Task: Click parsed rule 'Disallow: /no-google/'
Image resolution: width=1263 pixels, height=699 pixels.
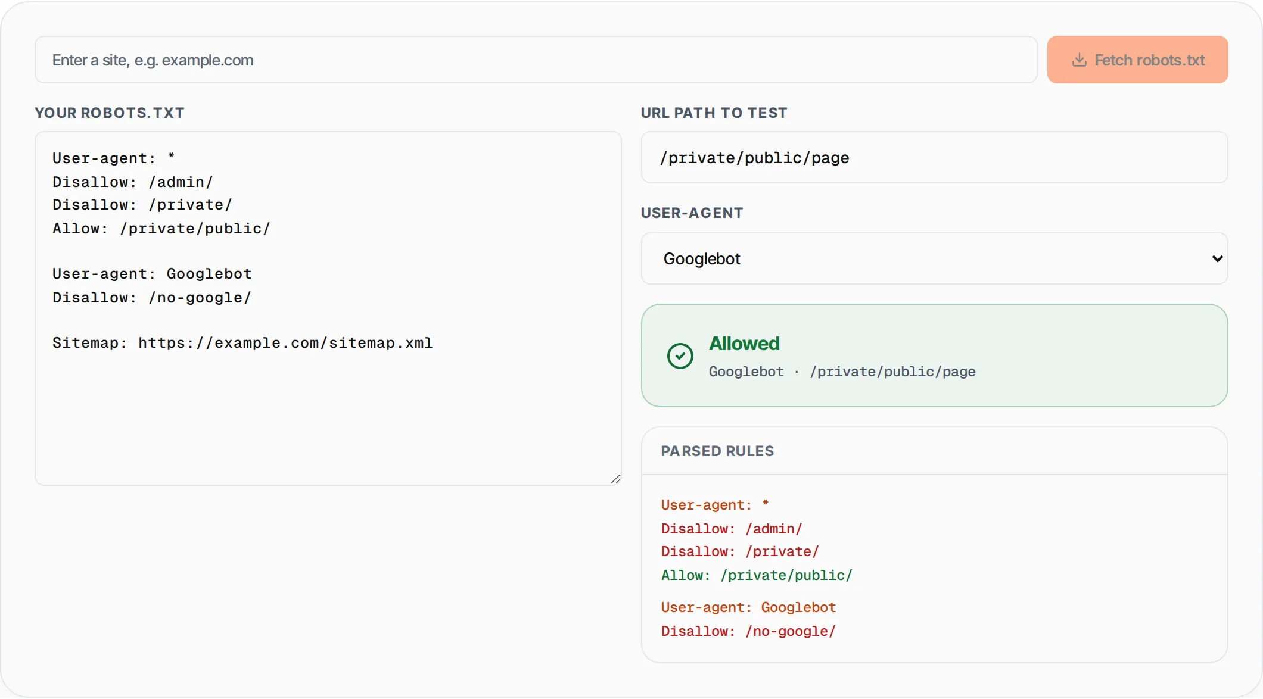Action: pos(748,631)
